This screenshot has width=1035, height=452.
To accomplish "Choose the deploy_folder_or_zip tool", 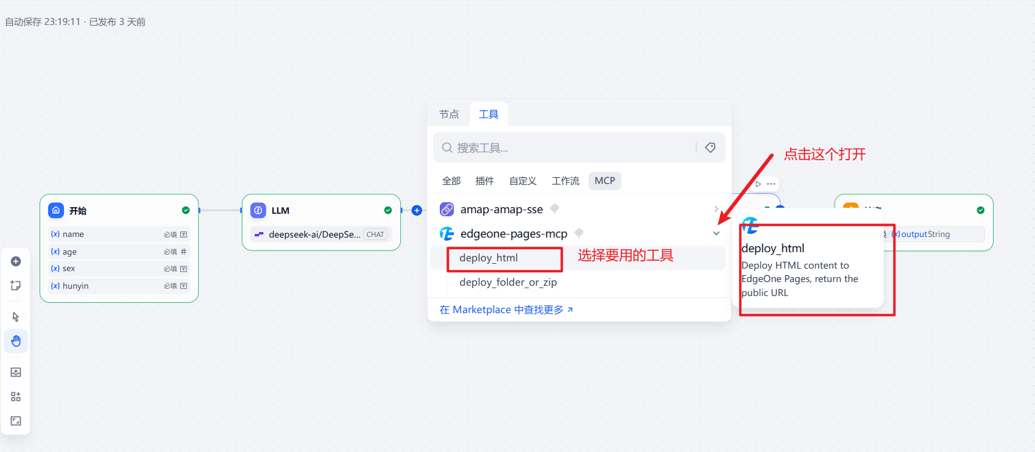I will pos(508,283).
